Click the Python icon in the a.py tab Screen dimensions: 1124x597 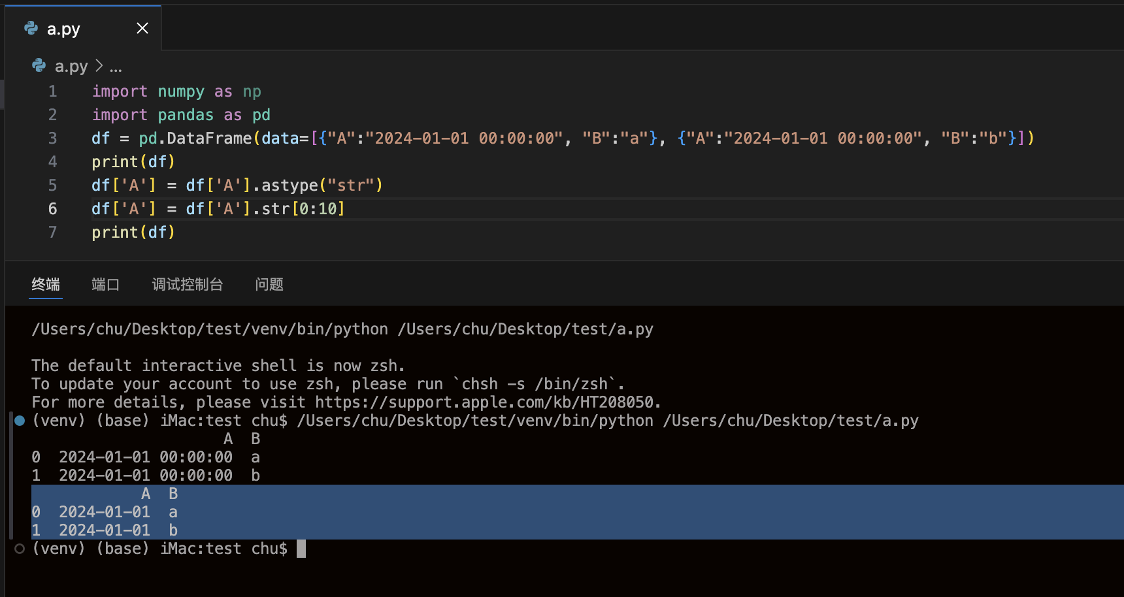(x=31, y=28)
